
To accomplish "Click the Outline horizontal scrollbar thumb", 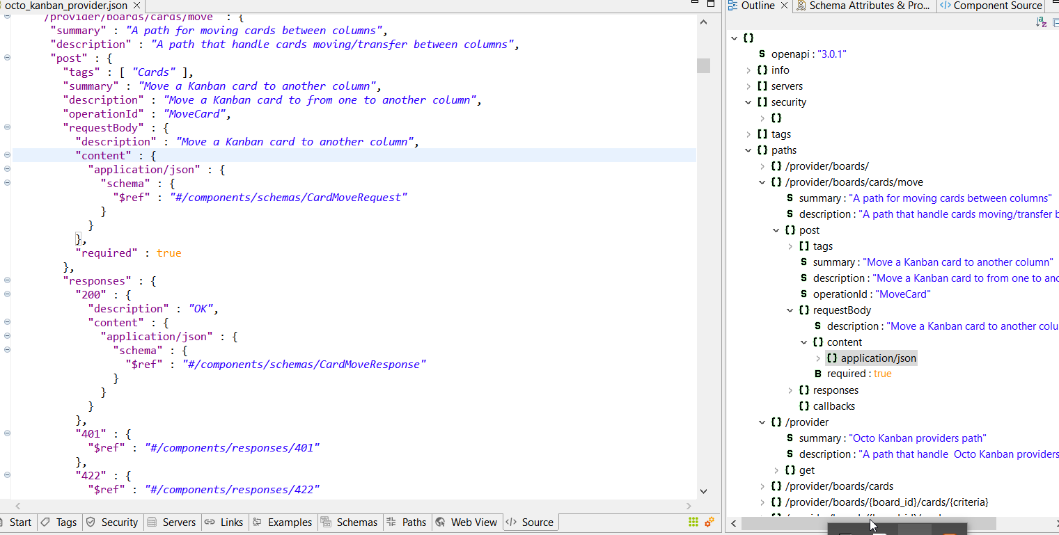I will [868, 523].
